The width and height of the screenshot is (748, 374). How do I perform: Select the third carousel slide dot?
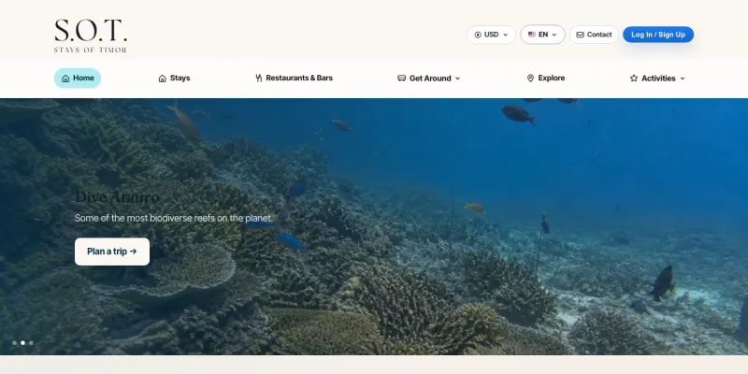[x=31, y=342]
